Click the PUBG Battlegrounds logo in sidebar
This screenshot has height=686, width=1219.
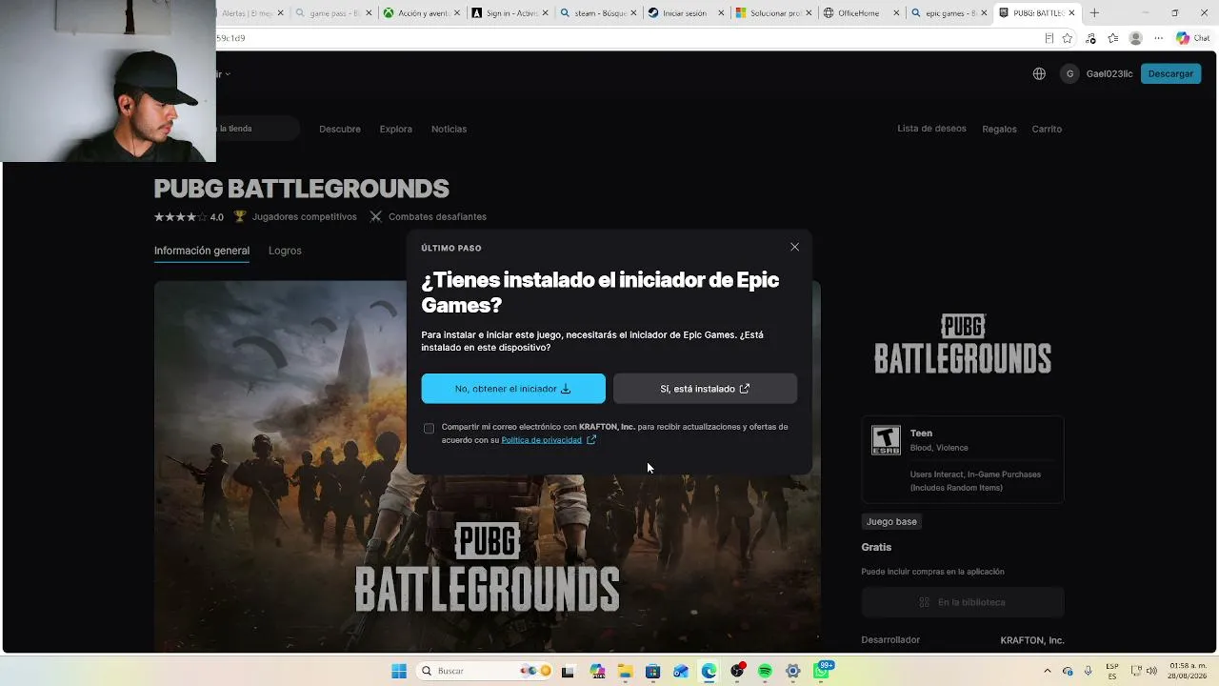(963, 344)
